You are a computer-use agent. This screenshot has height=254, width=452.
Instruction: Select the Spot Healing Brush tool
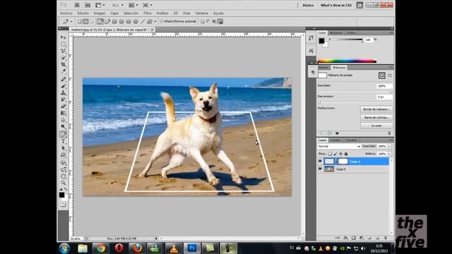(63, 79)
